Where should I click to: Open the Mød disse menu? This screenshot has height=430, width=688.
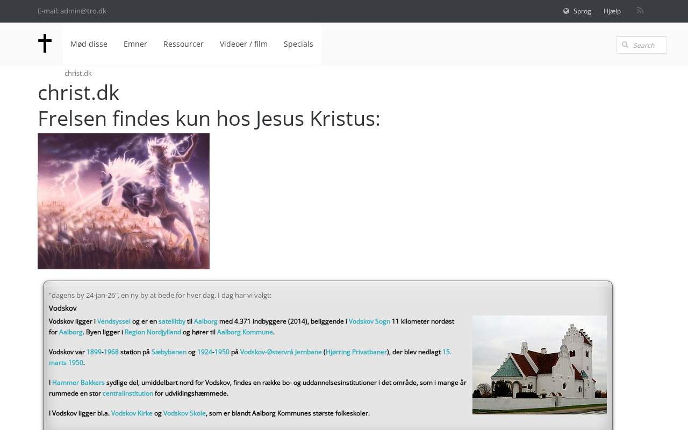tap(89, 44)
